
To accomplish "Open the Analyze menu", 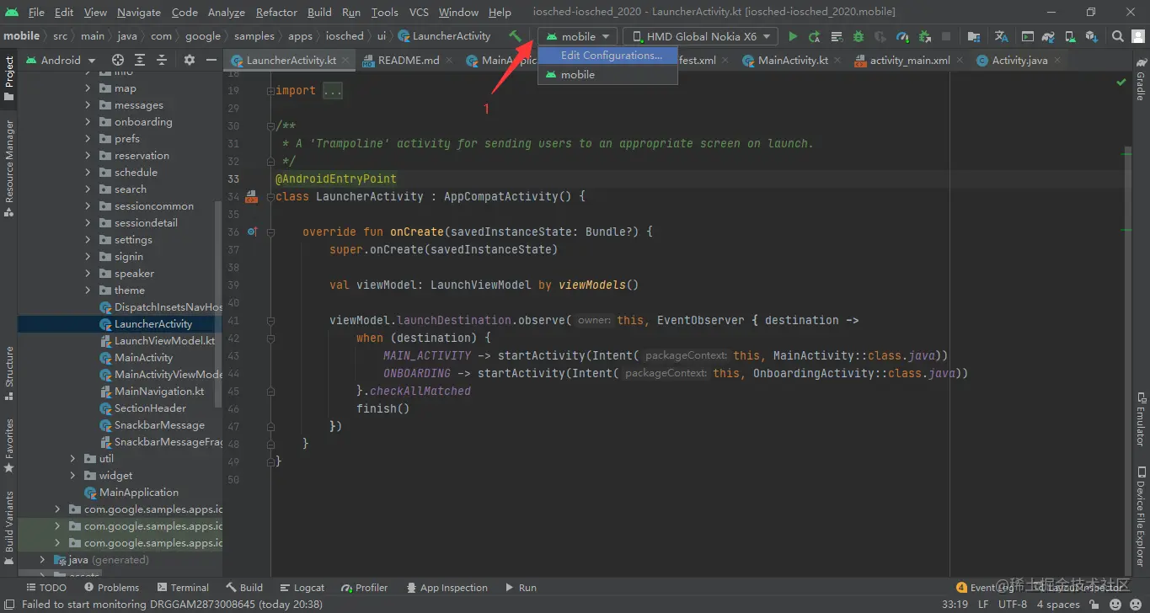I will [226, 13].
